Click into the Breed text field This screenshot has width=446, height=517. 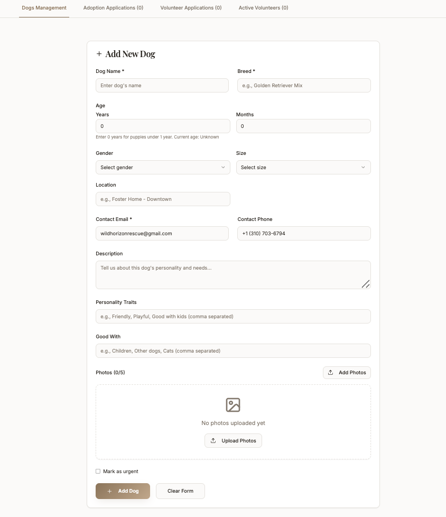point(304,86)
